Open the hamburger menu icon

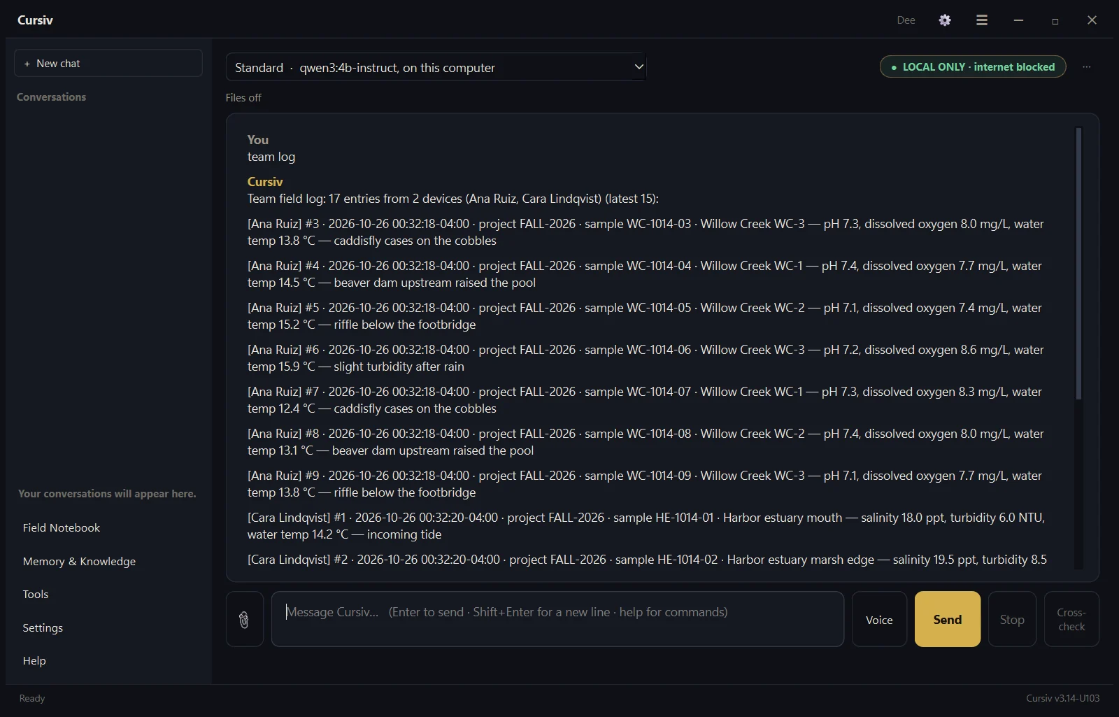pyautogui.click(x=982, y=20)
